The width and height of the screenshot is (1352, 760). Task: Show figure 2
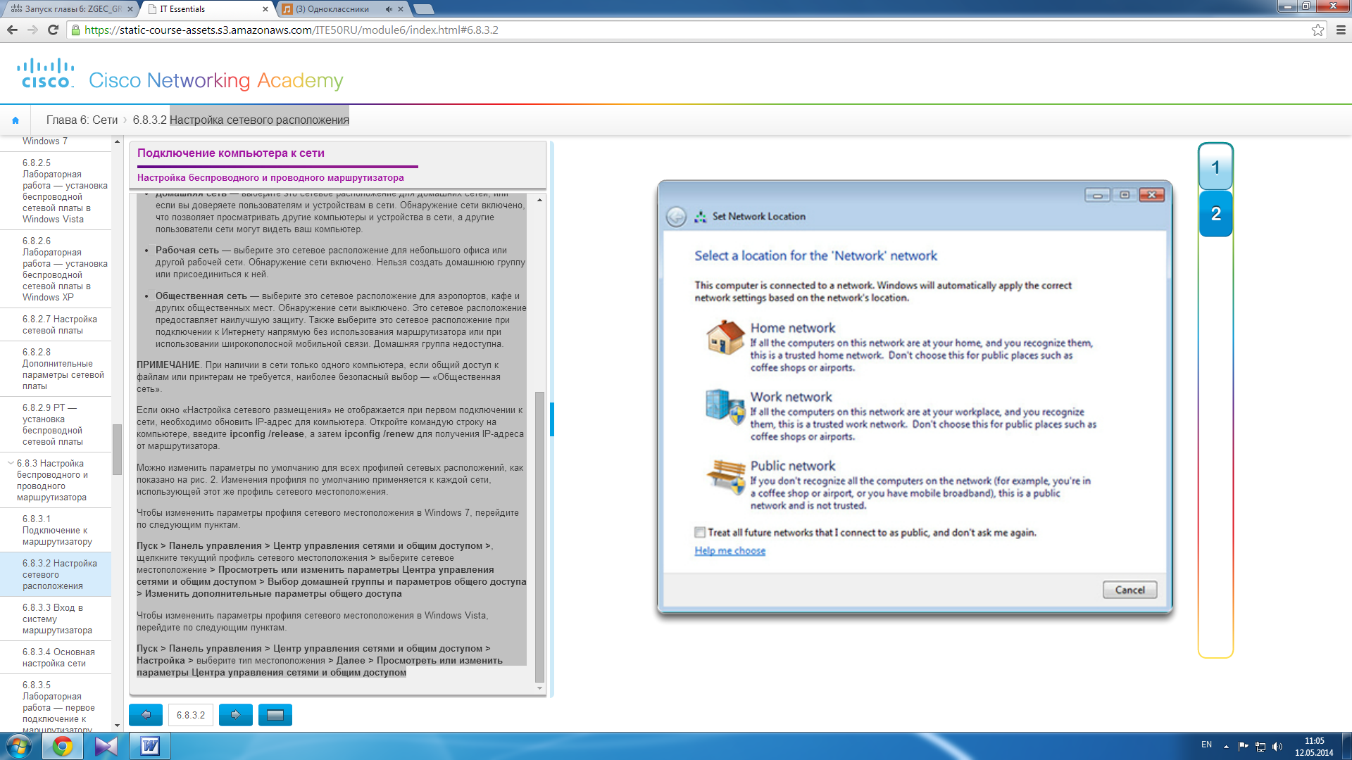(1215, 214)
